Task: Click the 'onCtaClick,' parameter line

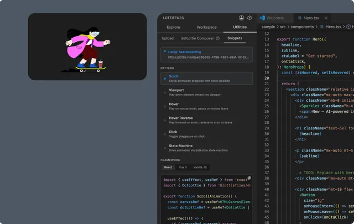Action: (x=294, y=61)
